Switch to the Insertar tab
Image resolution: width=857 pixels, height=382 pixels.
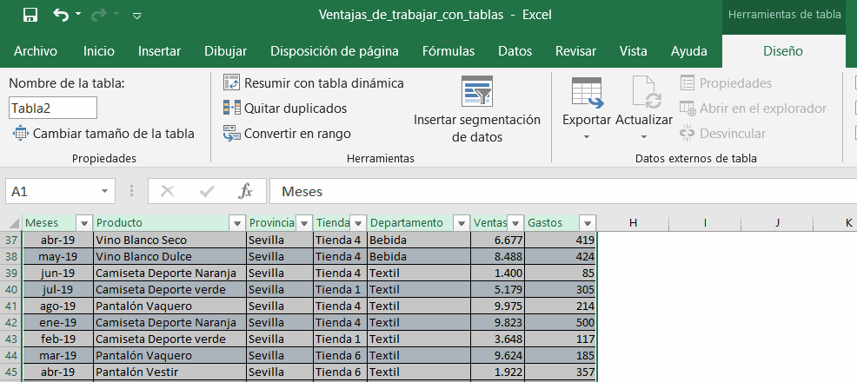tap(159, 51)
